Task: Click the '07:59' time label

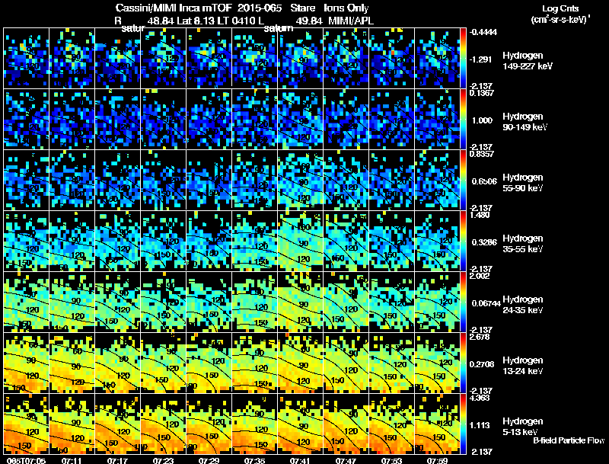Action: (437, 461)
